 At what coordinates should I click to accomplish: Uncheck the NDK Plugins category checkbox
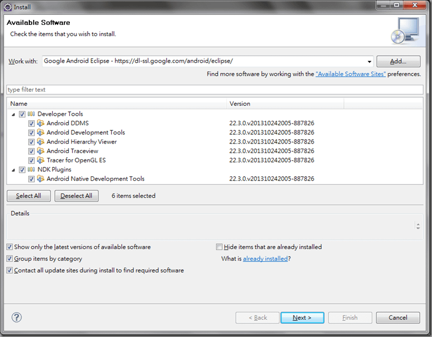[x=22, y=170]
